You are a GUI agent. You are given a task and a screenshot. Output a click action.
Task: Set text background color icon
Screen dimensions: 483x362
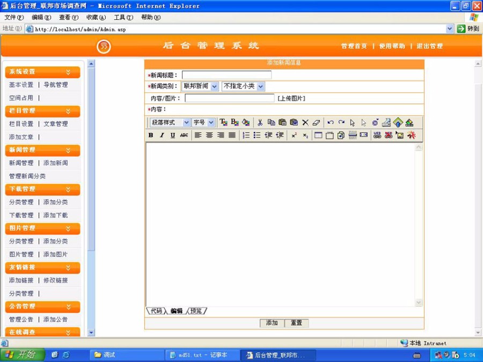(235, 122)
